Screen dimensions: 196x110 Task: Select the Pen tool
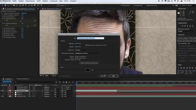pyautogui.click(x=23, y=5)
